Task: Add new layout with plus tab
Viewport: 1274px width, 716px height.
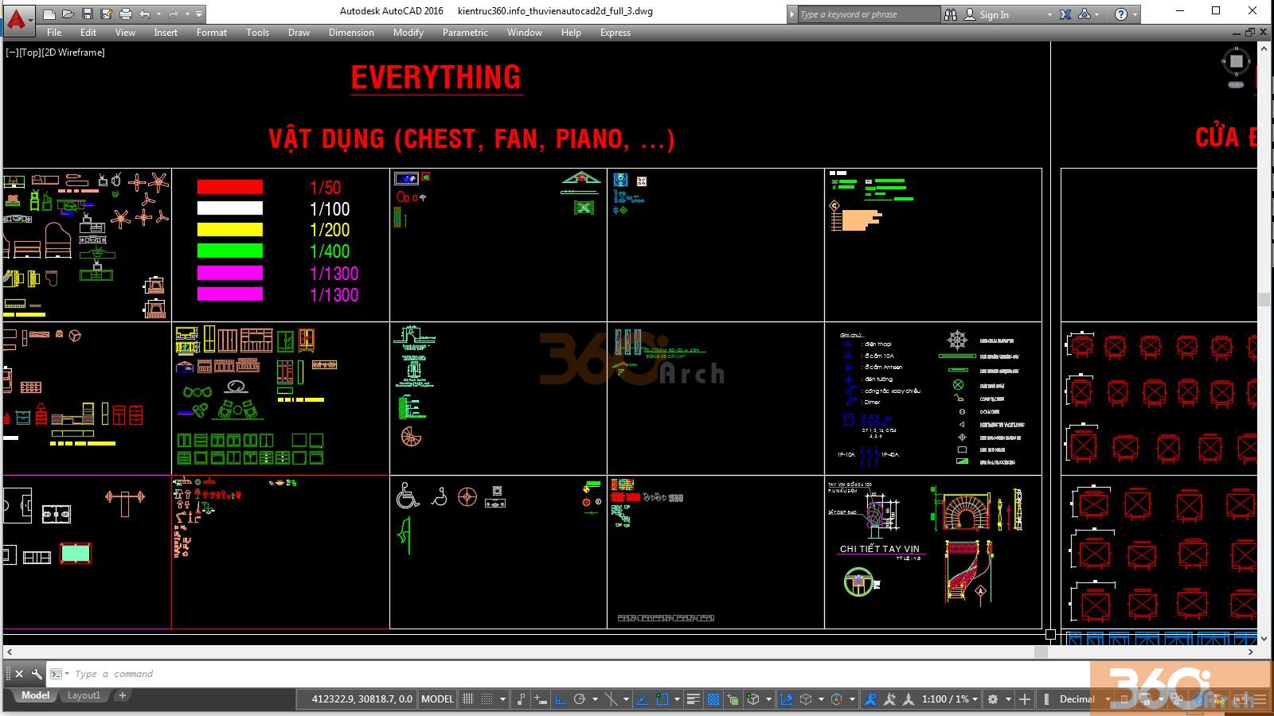Action: pyautogui.click(x=122, y=695)
